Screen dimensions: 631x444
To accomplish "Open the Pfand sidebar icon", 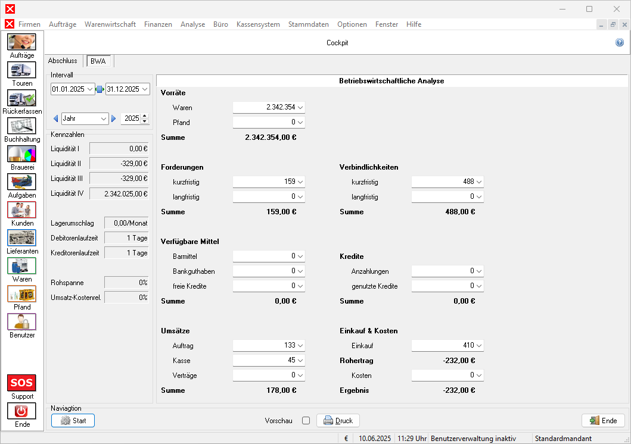I will coord(21,294).
